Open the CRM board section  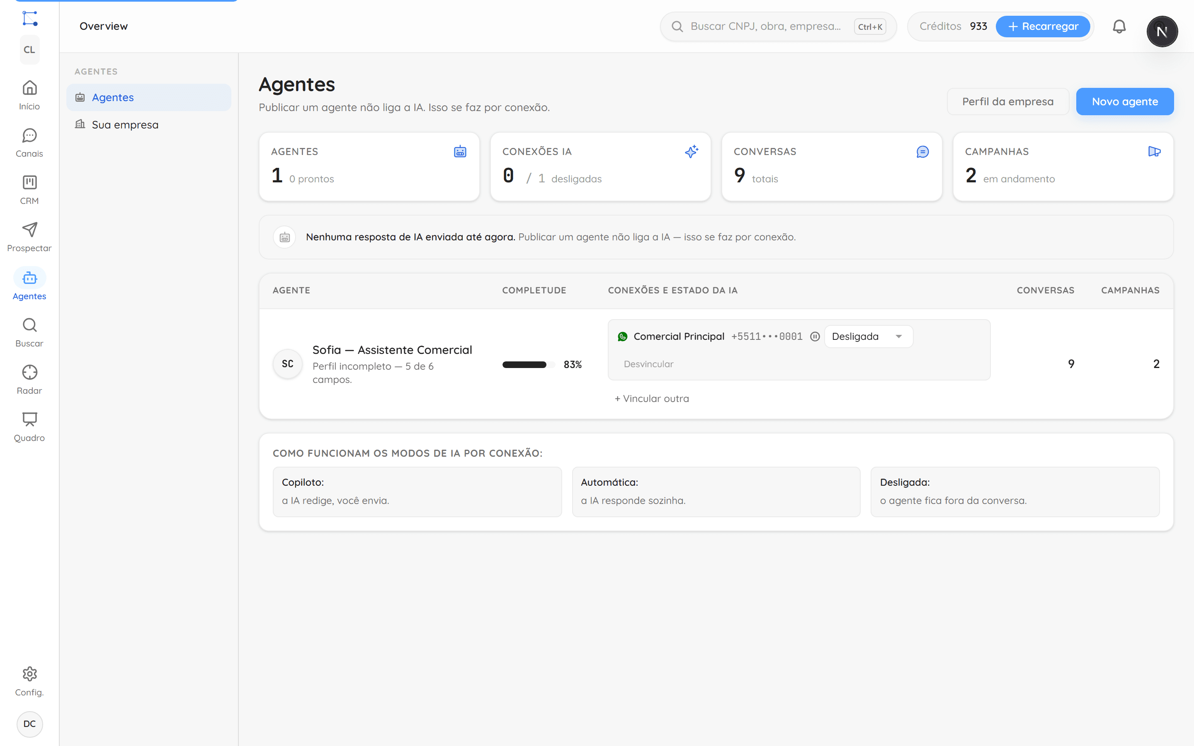click(29, 190)
